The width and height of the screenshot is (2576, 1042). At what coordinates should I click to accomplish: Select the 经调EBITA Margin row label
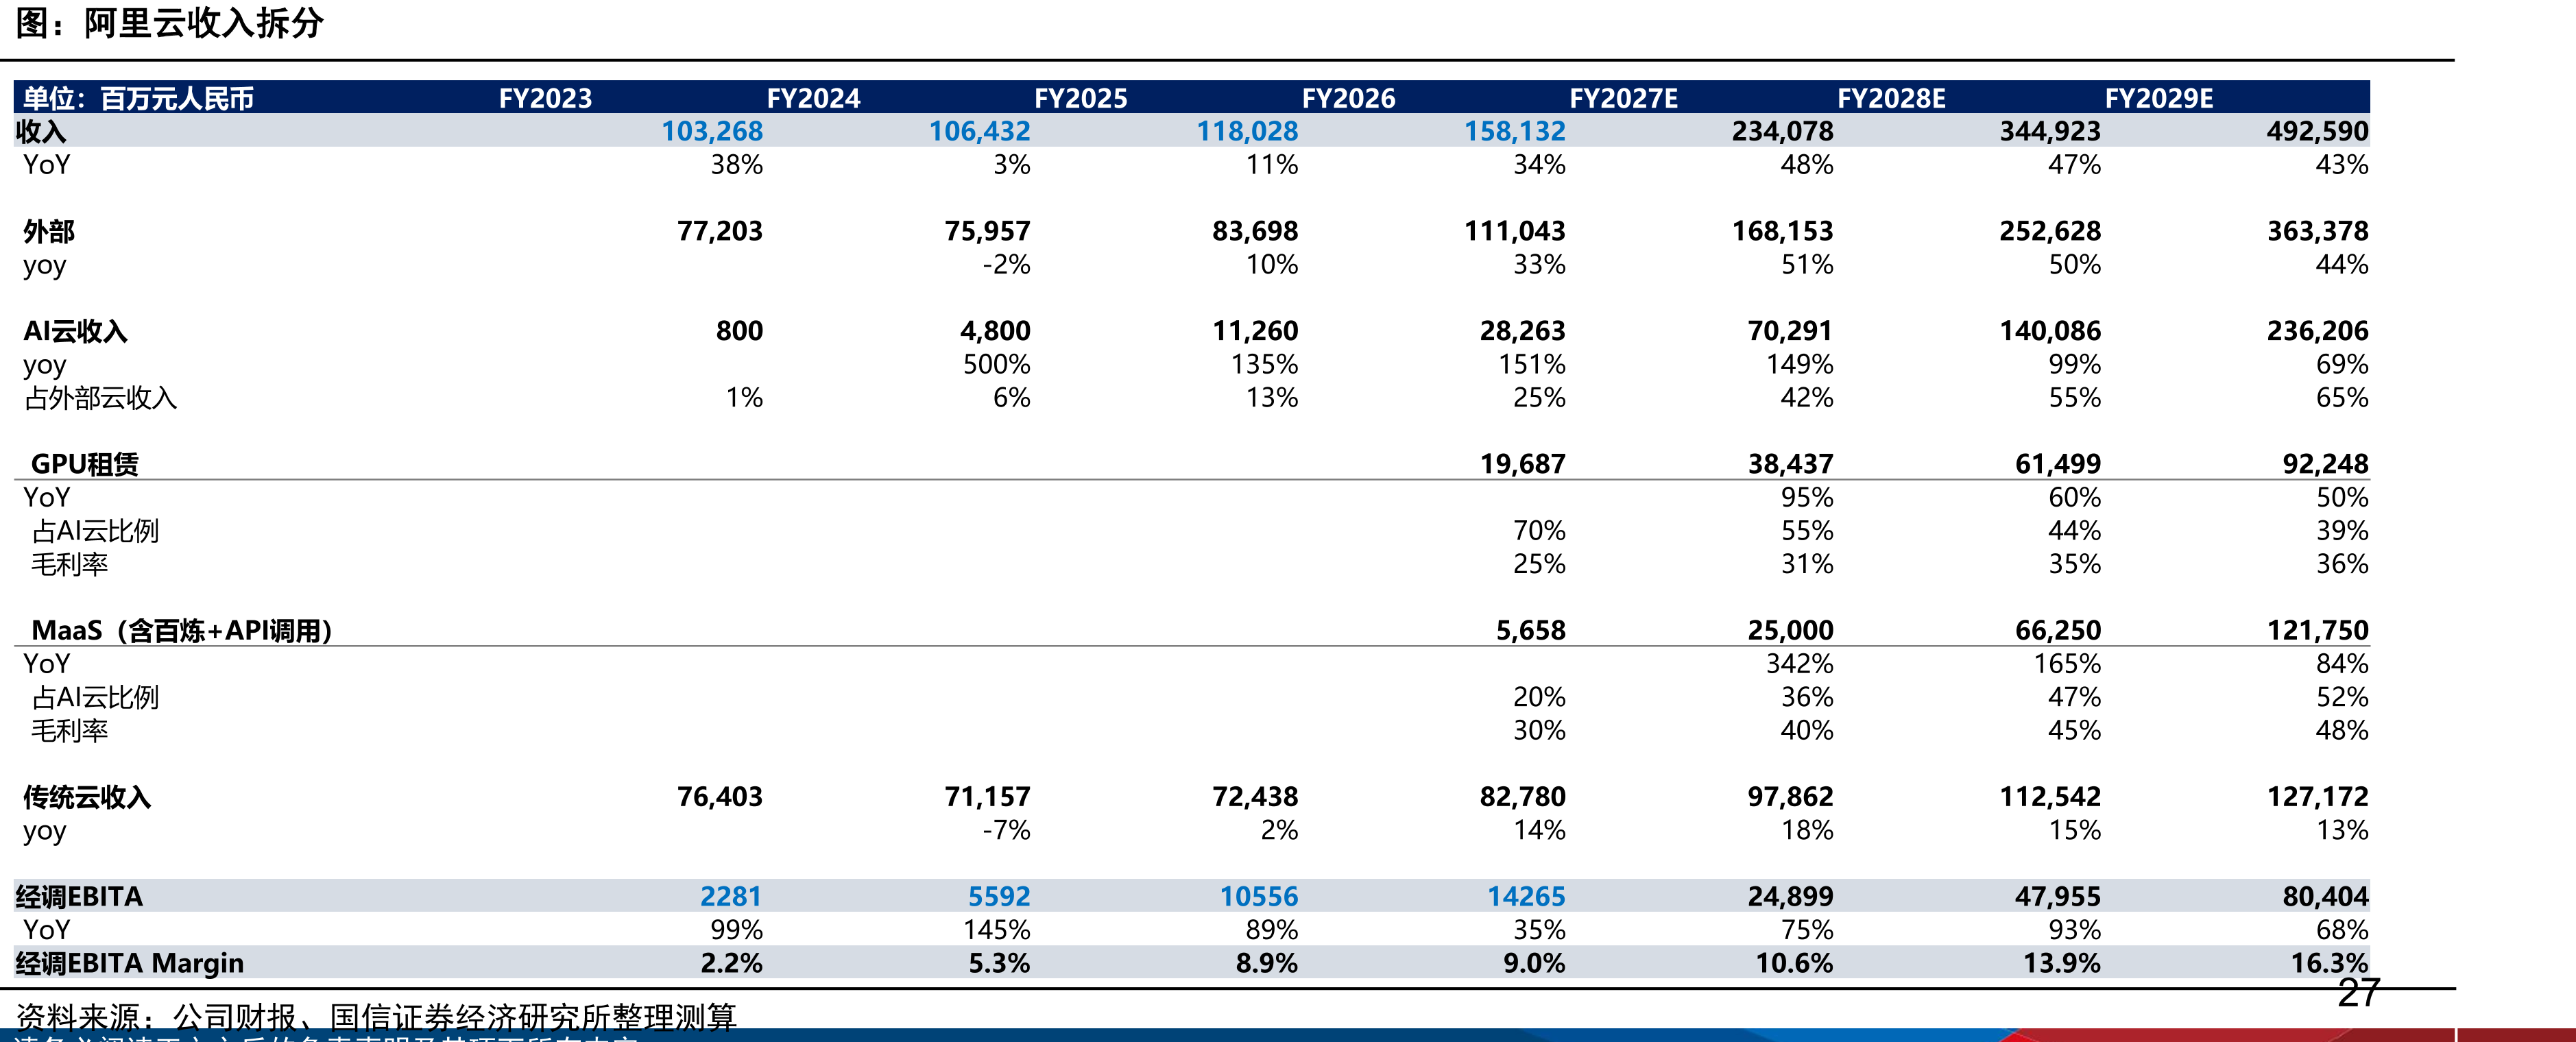129,963
